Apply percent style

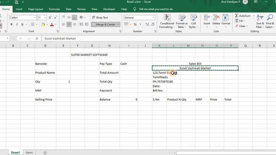[x=135, y=25]
